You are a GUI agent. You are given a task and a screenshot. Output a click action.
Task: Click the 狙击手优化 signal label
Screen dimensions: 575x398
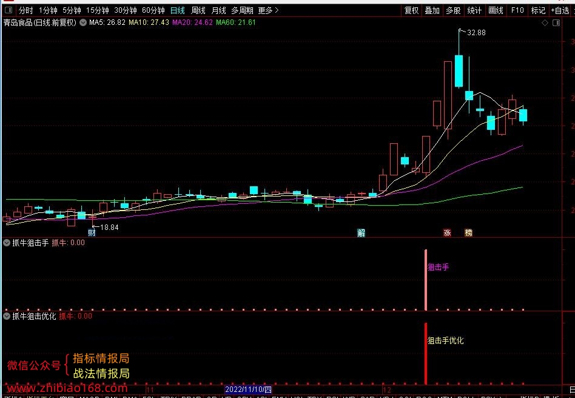(x=446, y=340)
